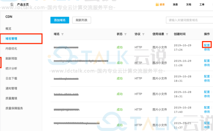Open the 消息 menu item
213x131 pixels.
(175, 4)
